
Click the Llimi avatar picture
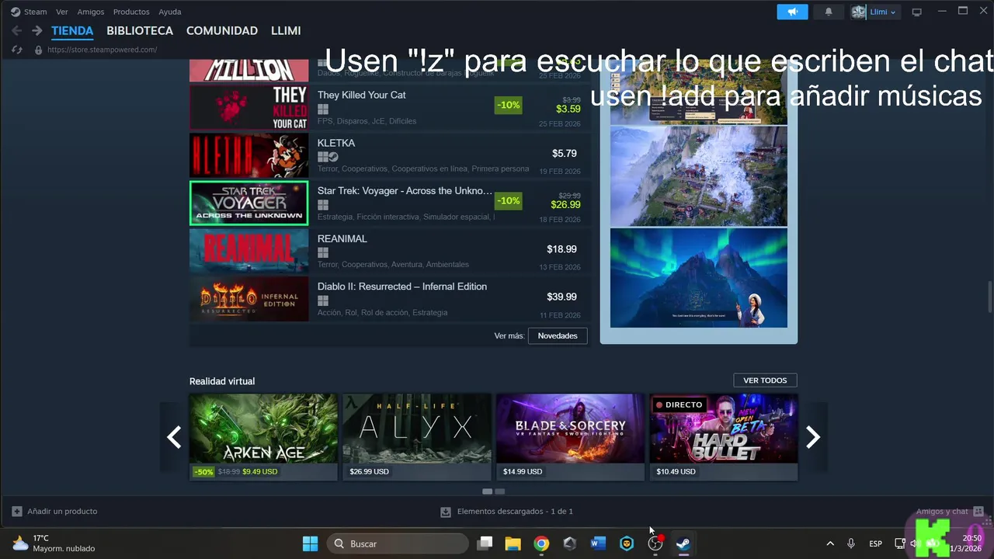point(859,12)
